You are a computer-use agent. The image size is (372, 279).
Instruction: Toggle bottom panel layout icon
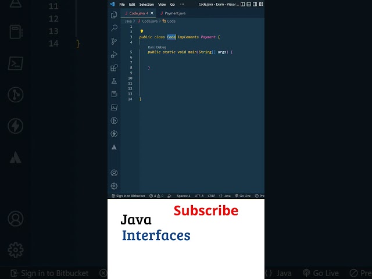(249, 4)
